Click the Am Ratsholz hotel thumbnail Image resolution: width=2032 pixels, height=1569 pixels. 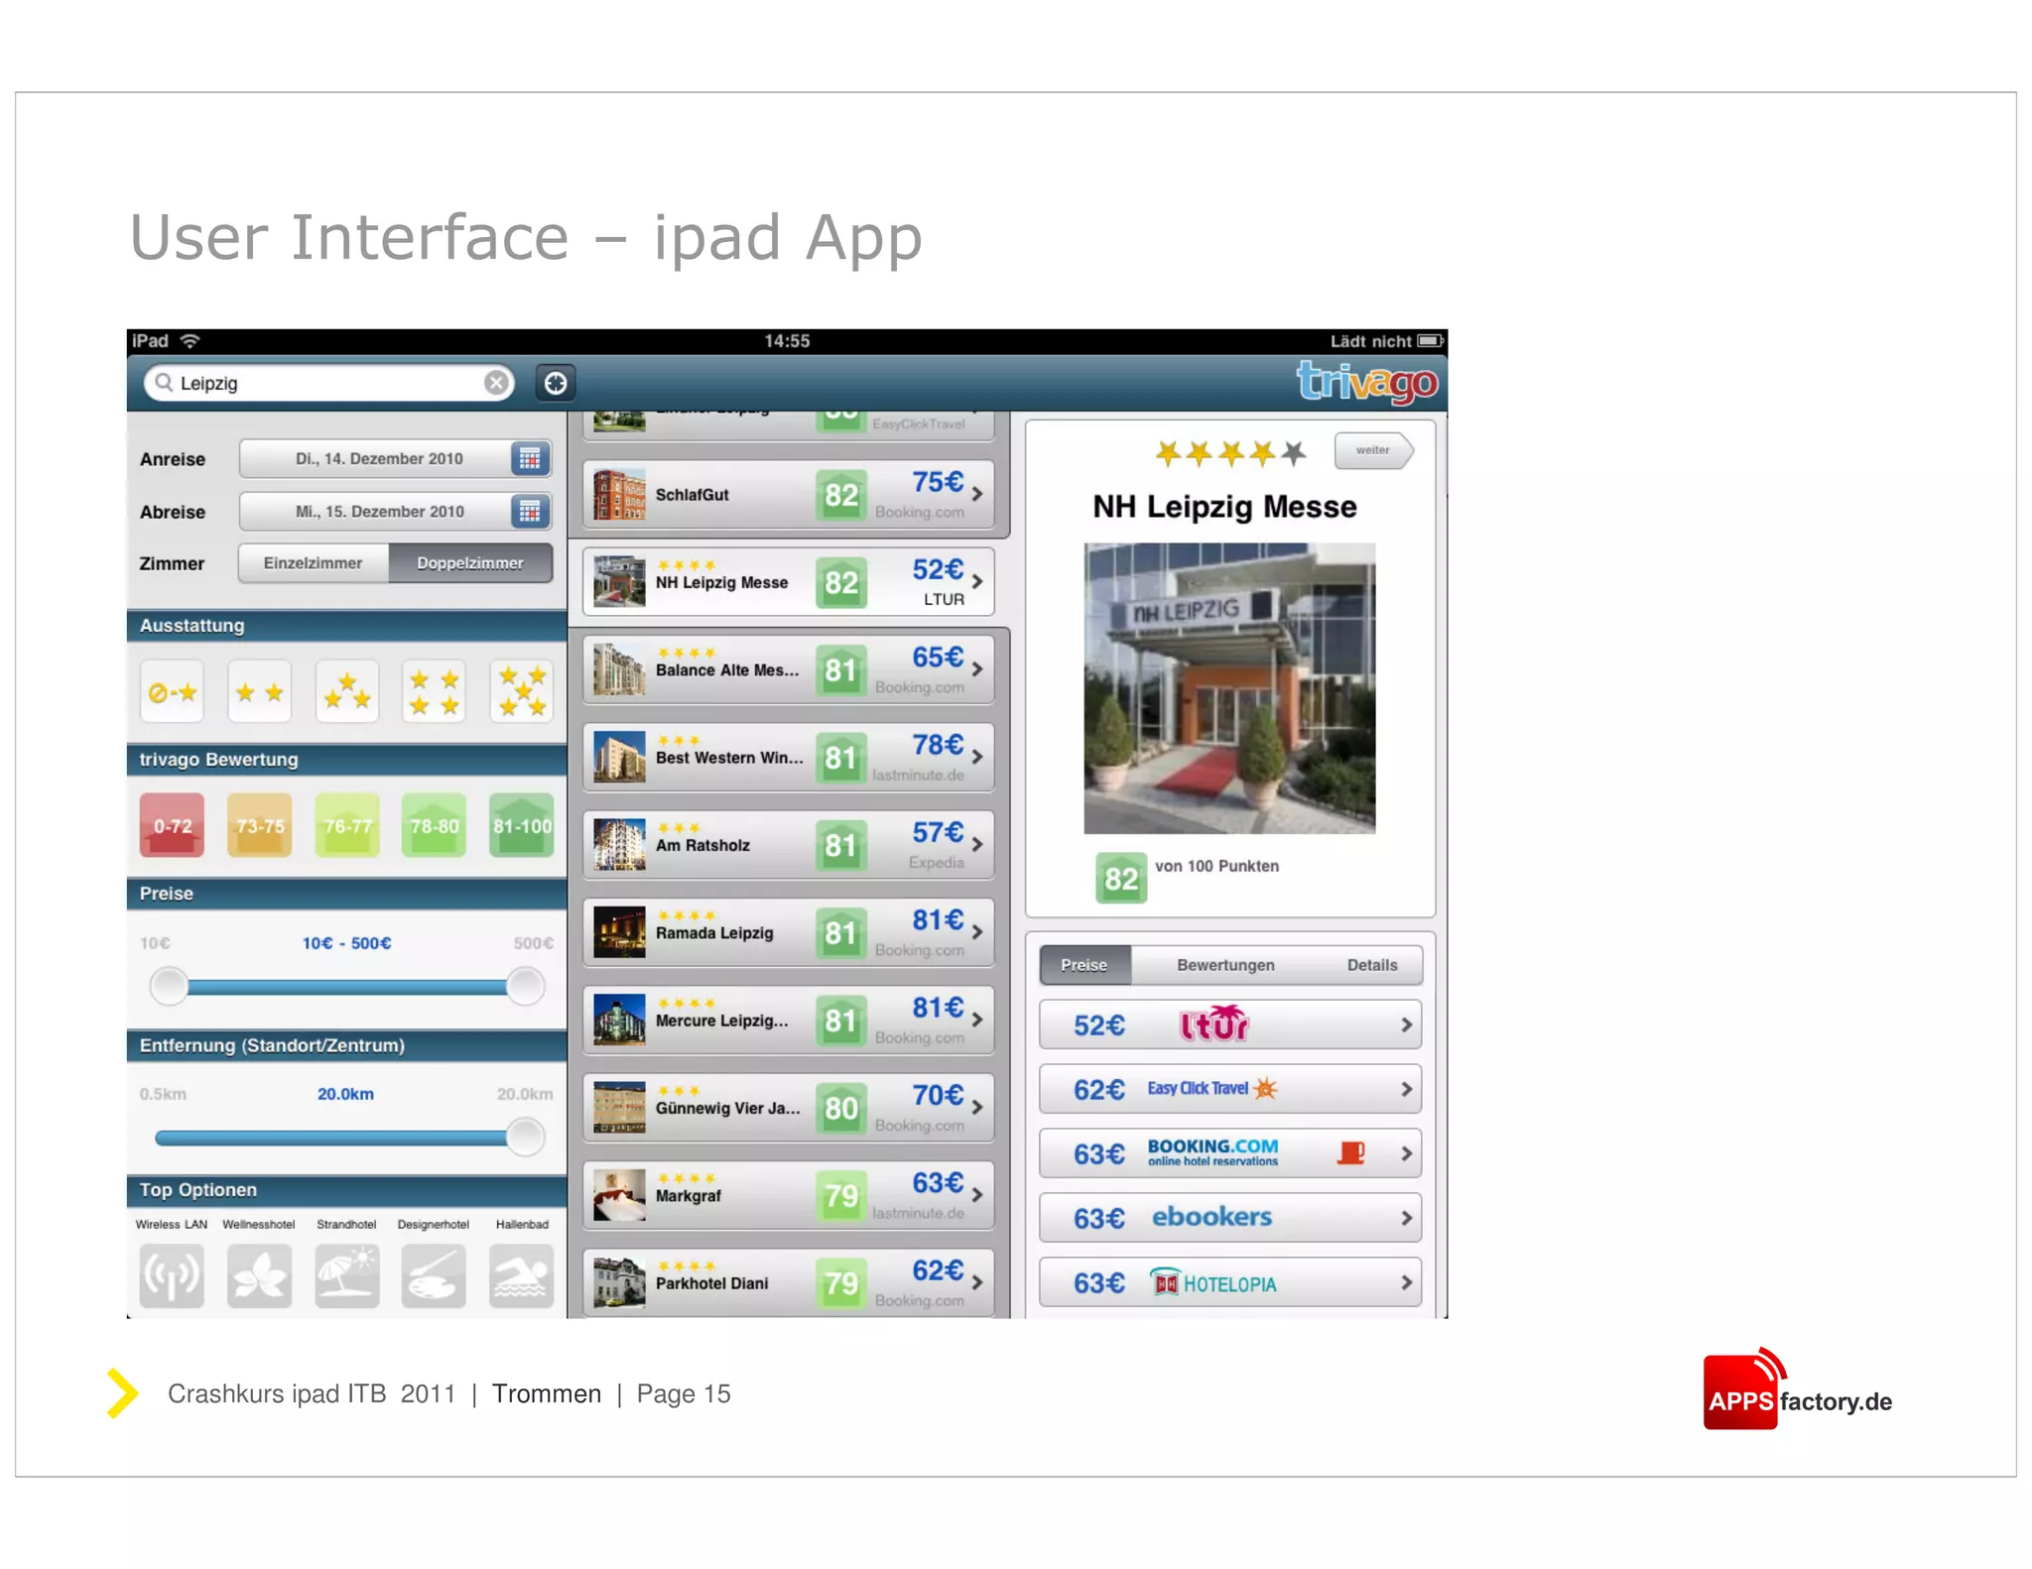(x=619, y=845)
